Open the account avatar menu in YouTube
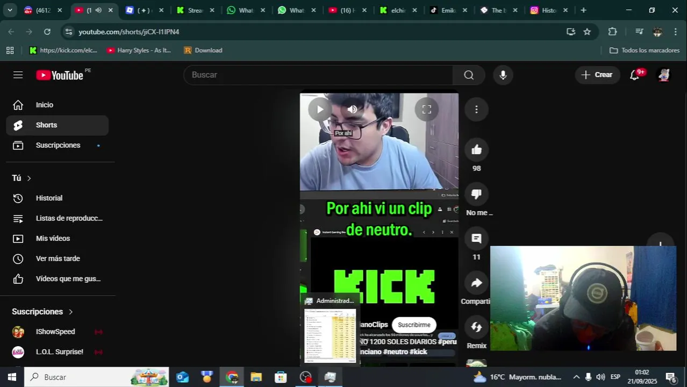Screen dimensions: 687x387 (x=664, y=75)
